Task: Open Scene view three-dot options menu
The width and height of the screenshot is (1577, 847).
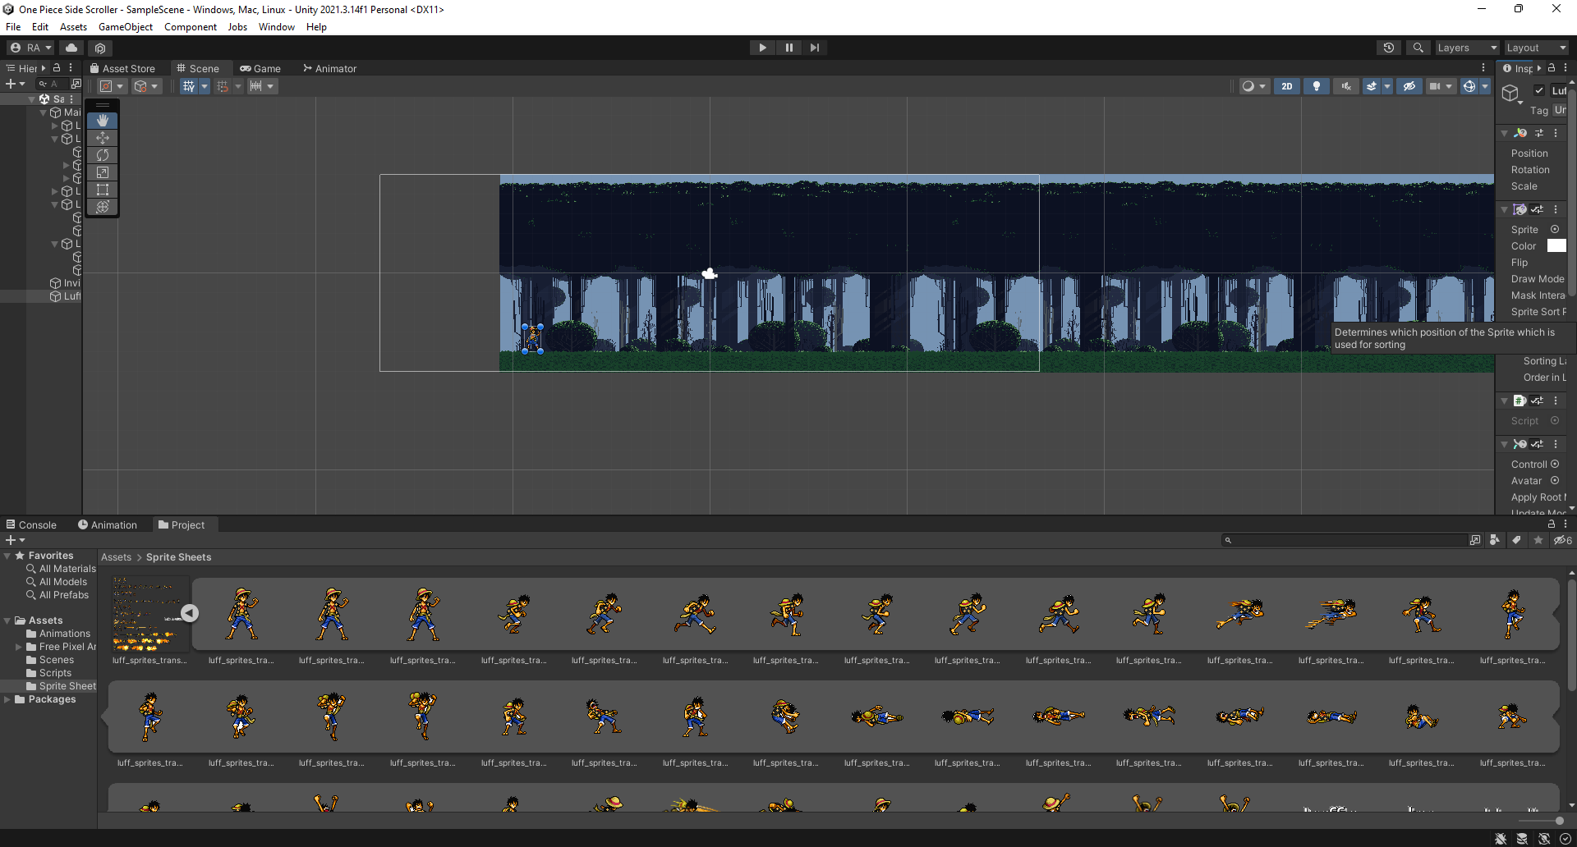Action: (x=1483, y=68)
